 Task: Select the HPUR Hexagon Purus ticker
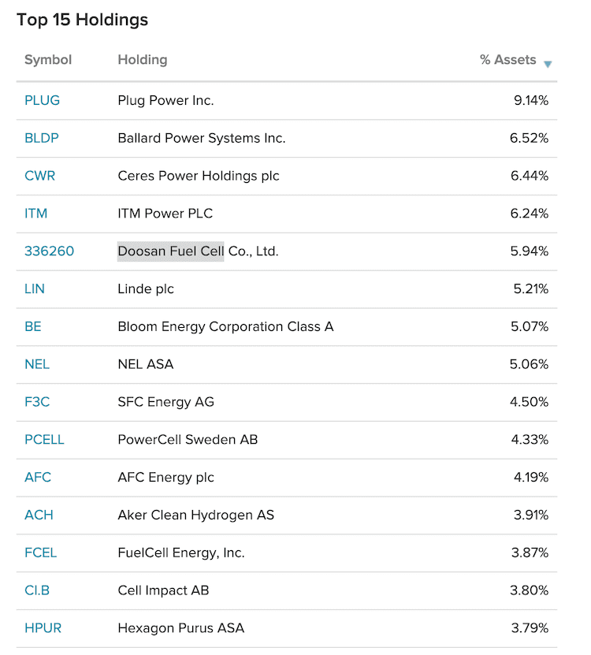43,627
